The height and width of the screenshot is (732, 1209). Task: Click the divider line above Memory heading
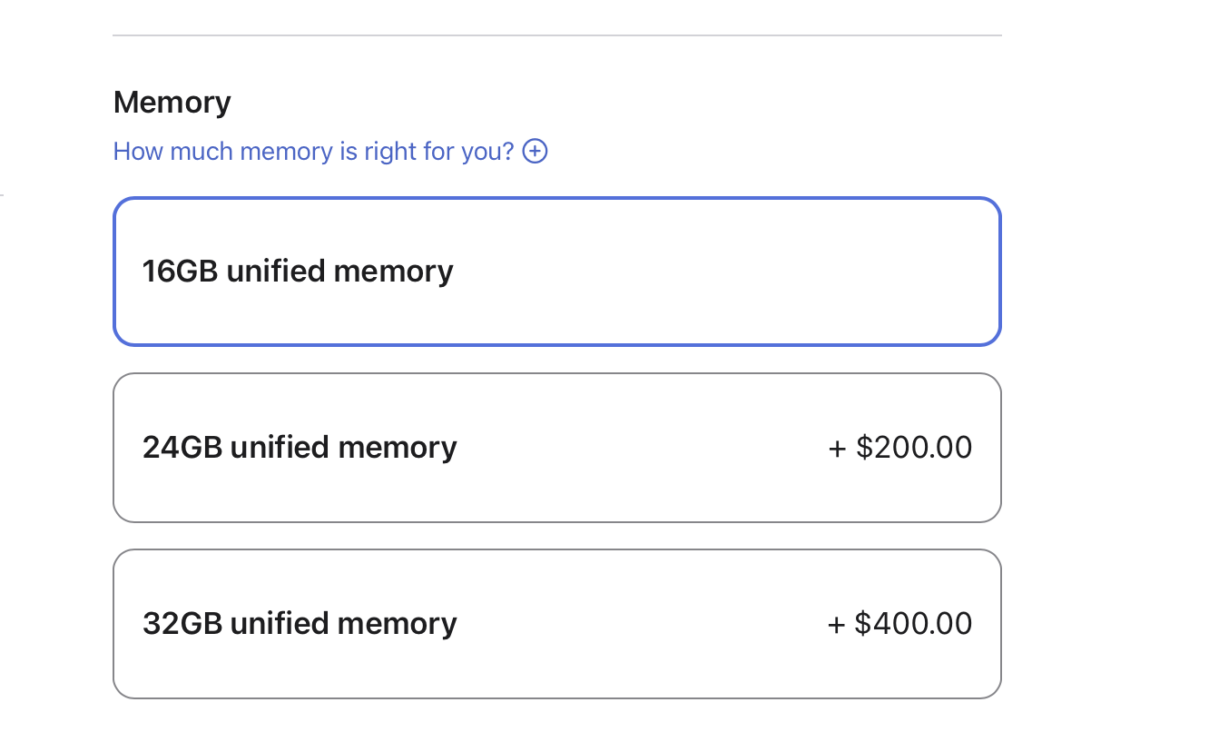pyautogui.click(x=556, y=35)
